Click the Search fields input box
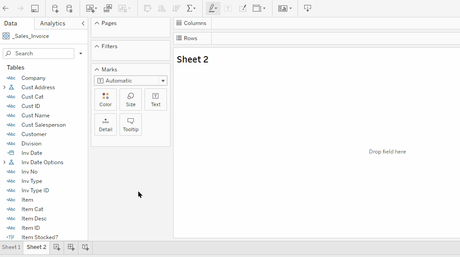 38,54
